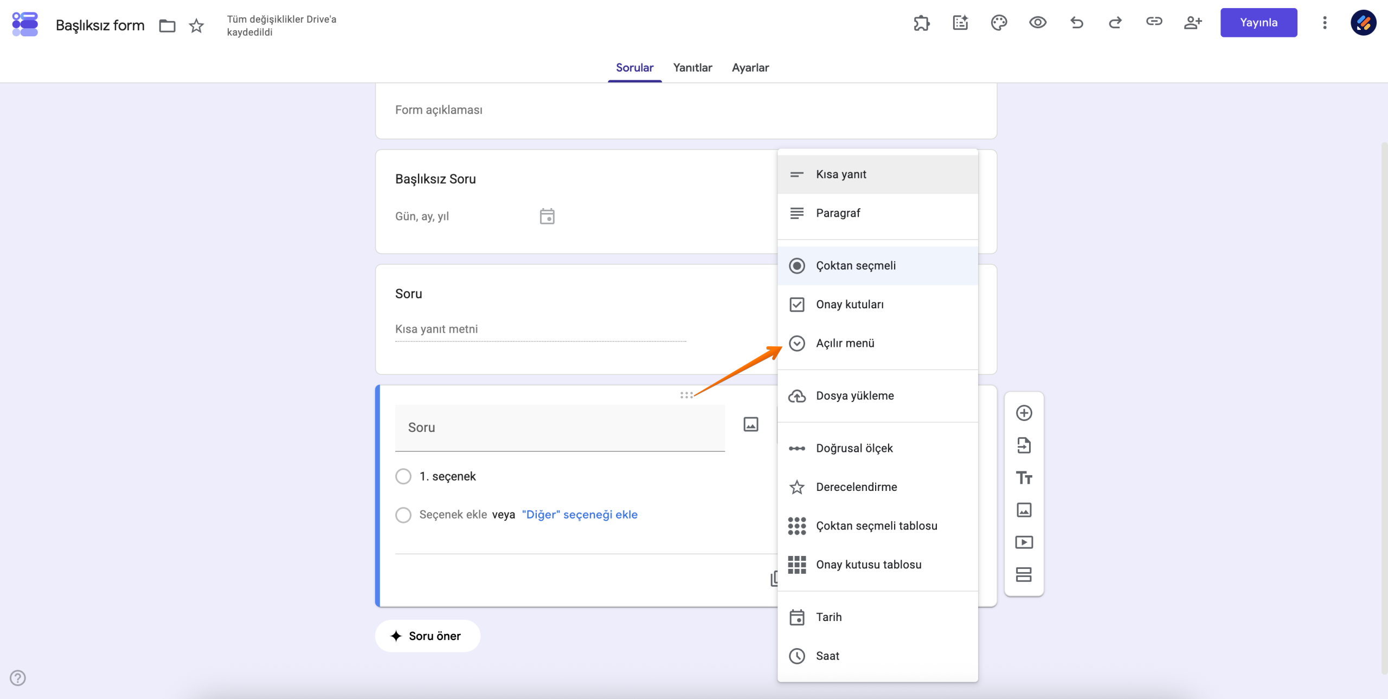Click the move to folder icon
The height and width of the screenshot is (699, 1388).
[167, 25]
